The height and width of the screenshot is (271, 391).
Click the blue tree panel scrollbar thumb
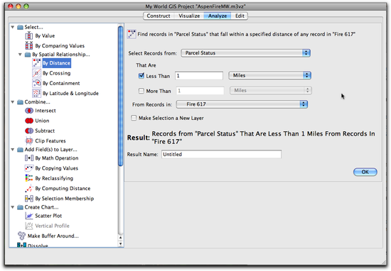(x=120, y=96)
